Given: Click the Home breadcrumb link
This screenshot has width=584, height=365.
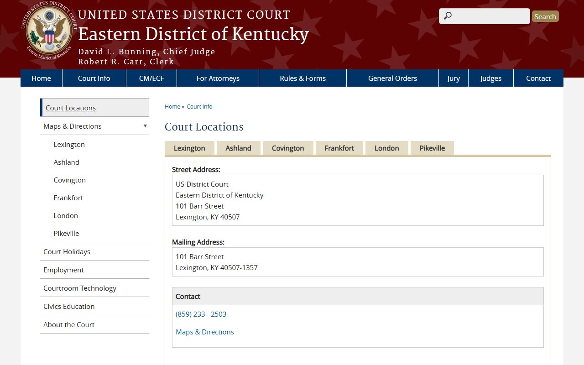Looking at the screenshot, I should (x=172, y=106).
